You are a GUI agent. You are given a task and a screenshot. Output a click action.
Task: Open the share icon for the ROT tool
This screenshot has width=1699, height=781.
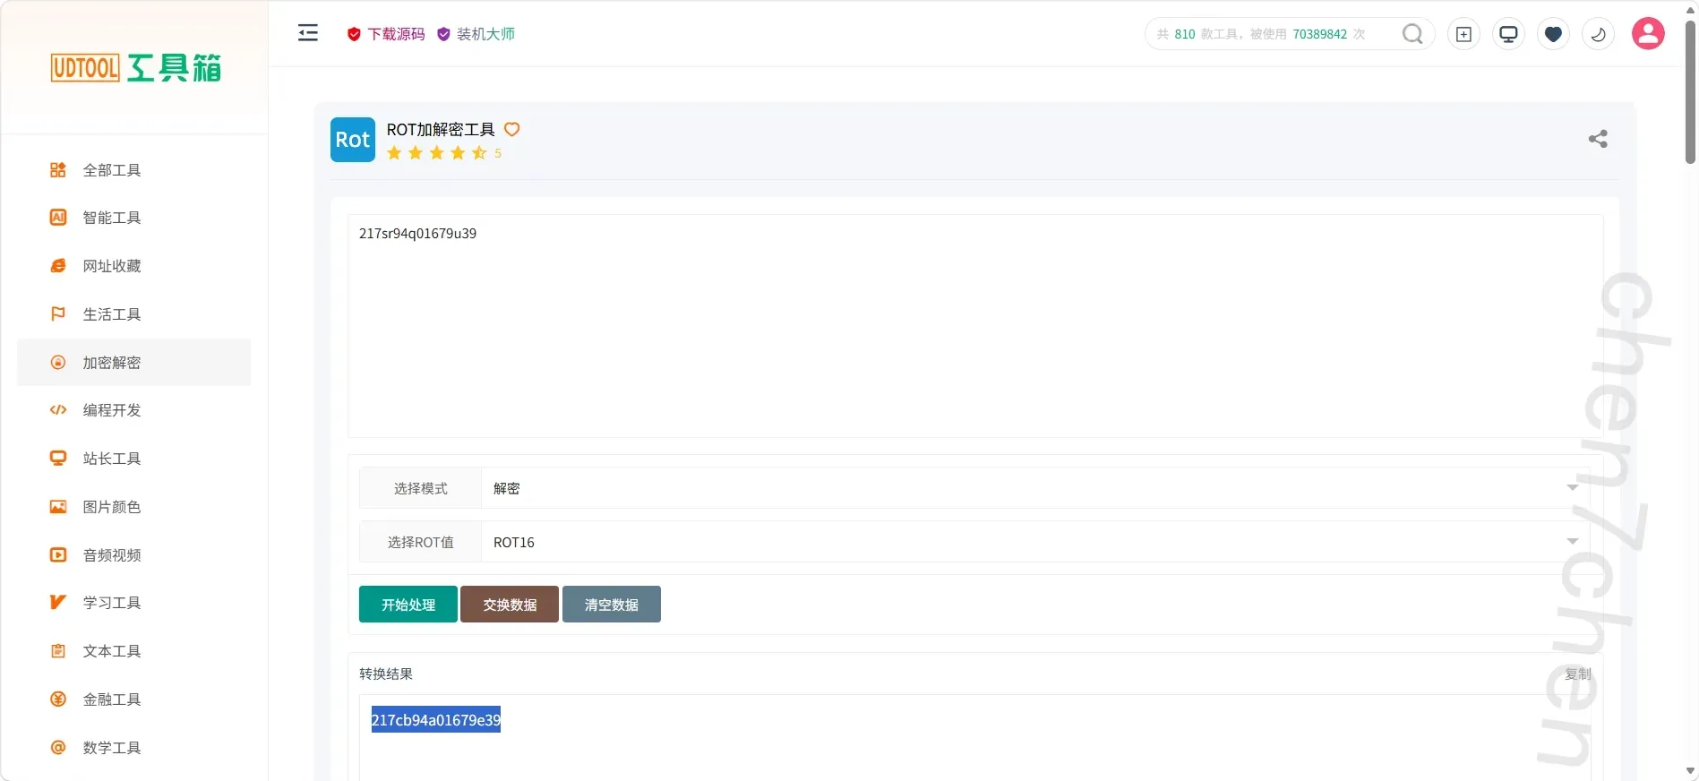point(1598,139)
